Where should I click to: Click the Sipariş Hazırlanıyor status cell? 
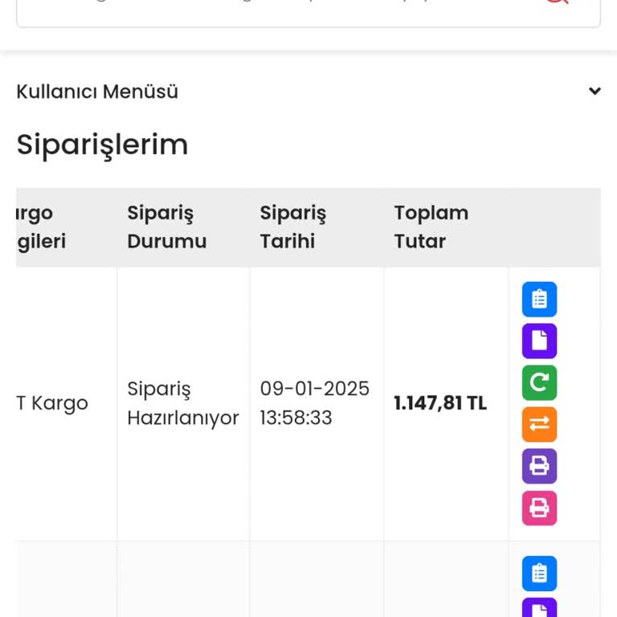tap(182, 403)
